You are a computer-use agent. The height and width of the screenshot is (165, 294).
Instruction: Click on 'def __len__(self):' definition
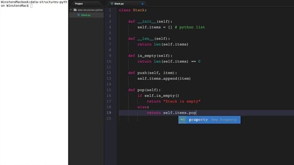[149, 38]
